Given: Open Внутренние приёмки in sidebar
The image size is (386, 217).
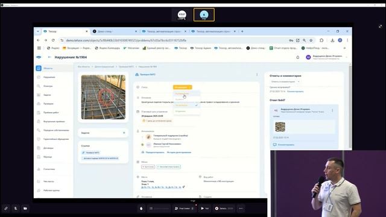Looking at the screenshot, I should [54, 121].
